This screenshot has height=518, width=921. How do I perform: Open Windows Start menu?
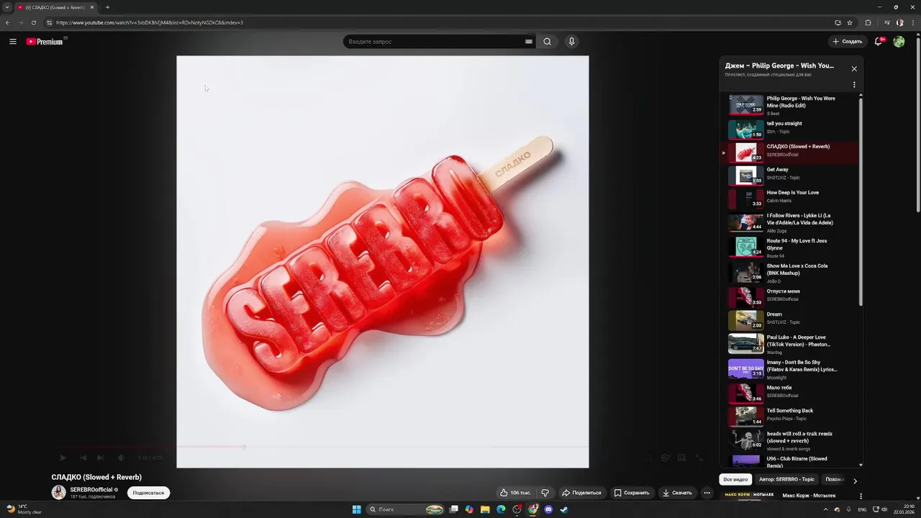(356, 509)
